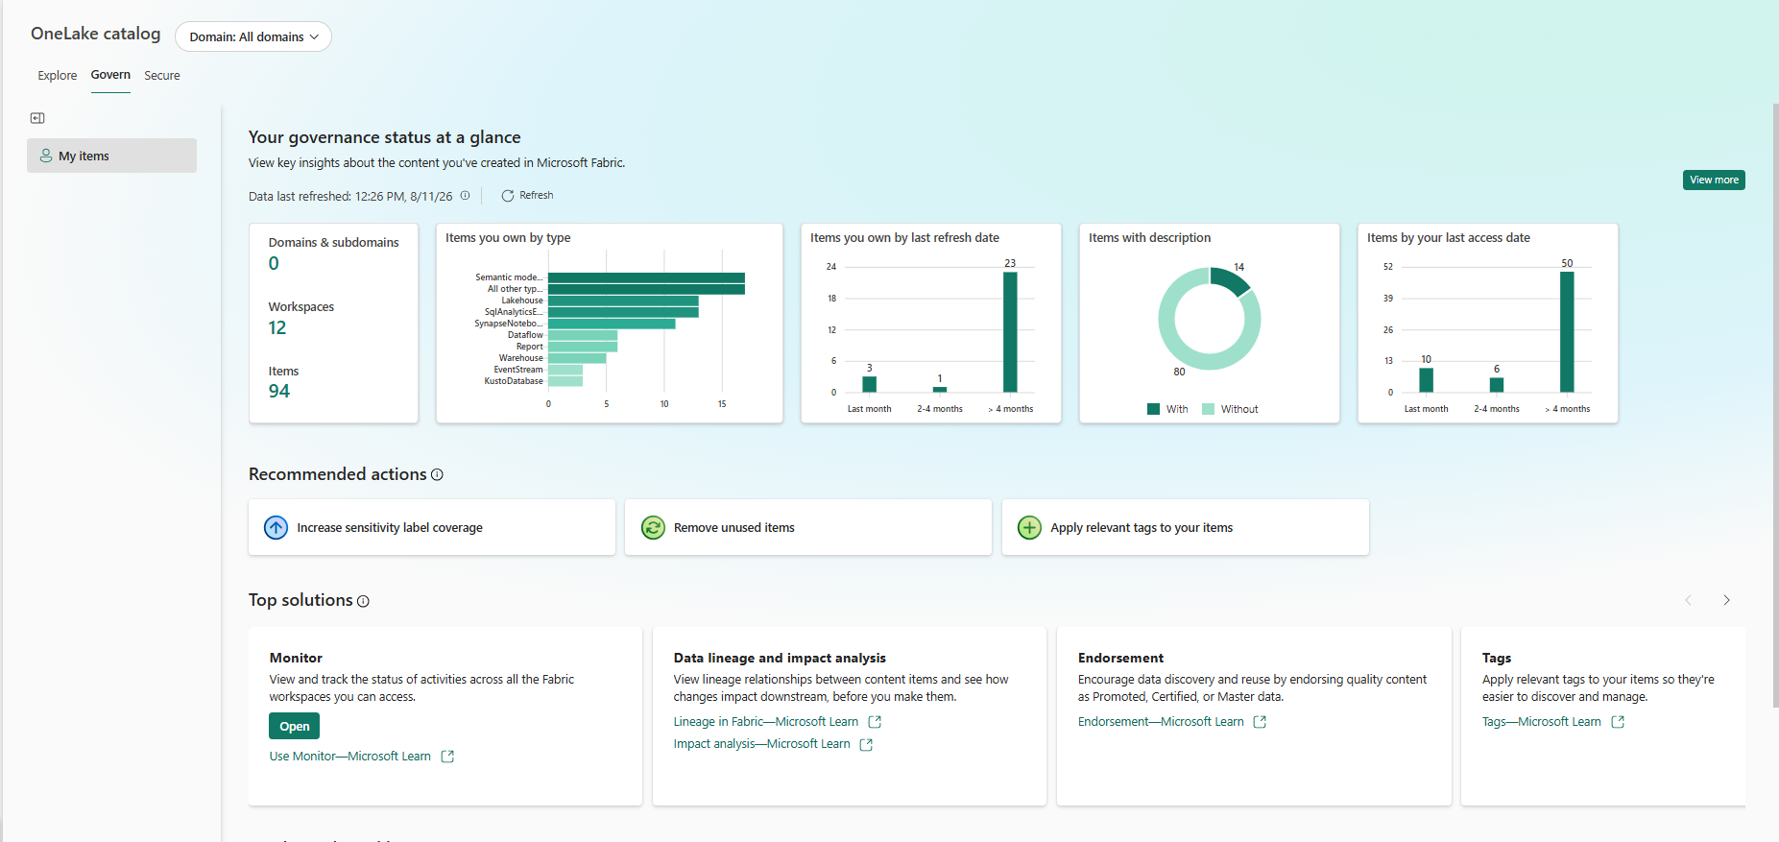Click the Warehouse bar in type chart
Image resolution: width=1779 pixels, height=842 pixels.
click(x=577, y=358)
